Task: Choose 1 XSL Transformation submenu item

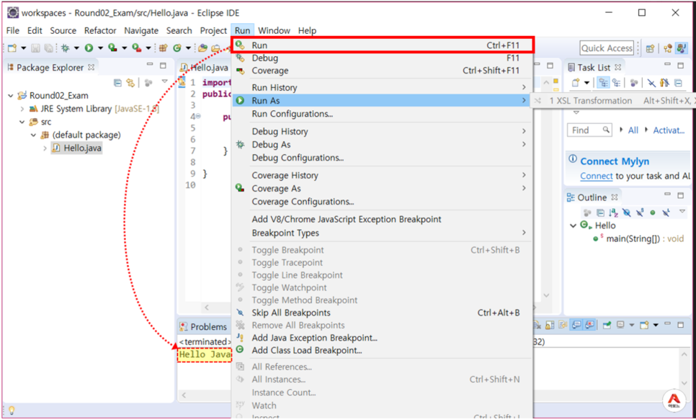Action: [613, 101]
